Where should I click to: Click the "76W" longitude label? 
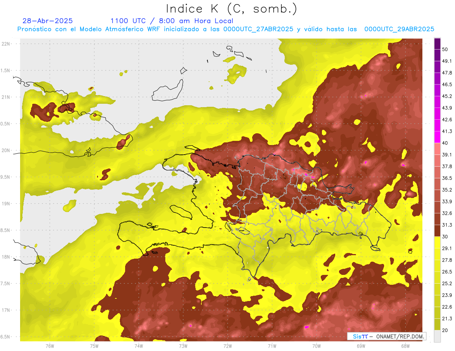(x=50, y=346)
